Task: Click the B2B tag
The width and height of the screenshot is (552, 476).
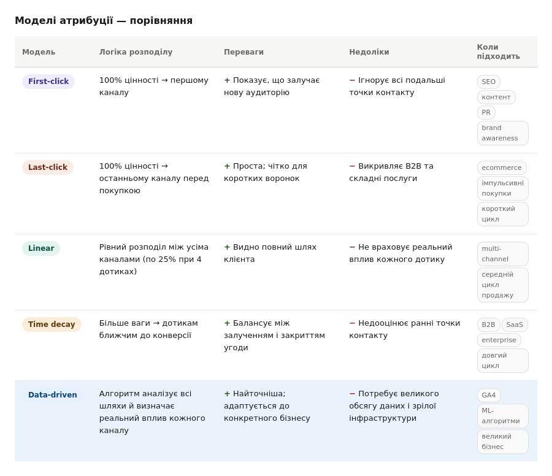Action: [488, 324]
